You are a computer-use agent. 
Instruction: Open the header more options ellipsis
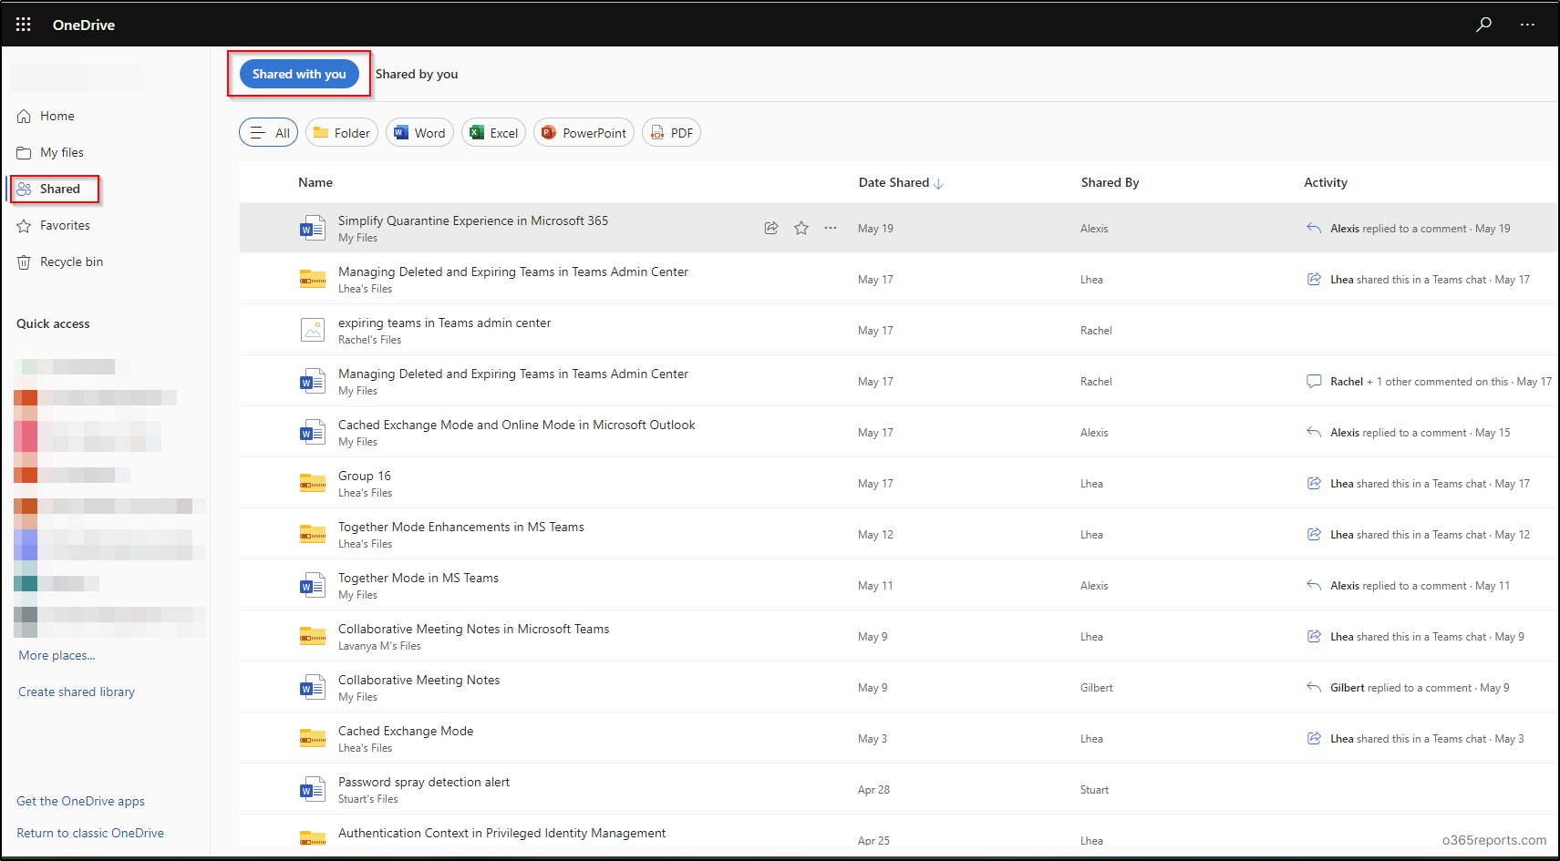click(1527, 25)
